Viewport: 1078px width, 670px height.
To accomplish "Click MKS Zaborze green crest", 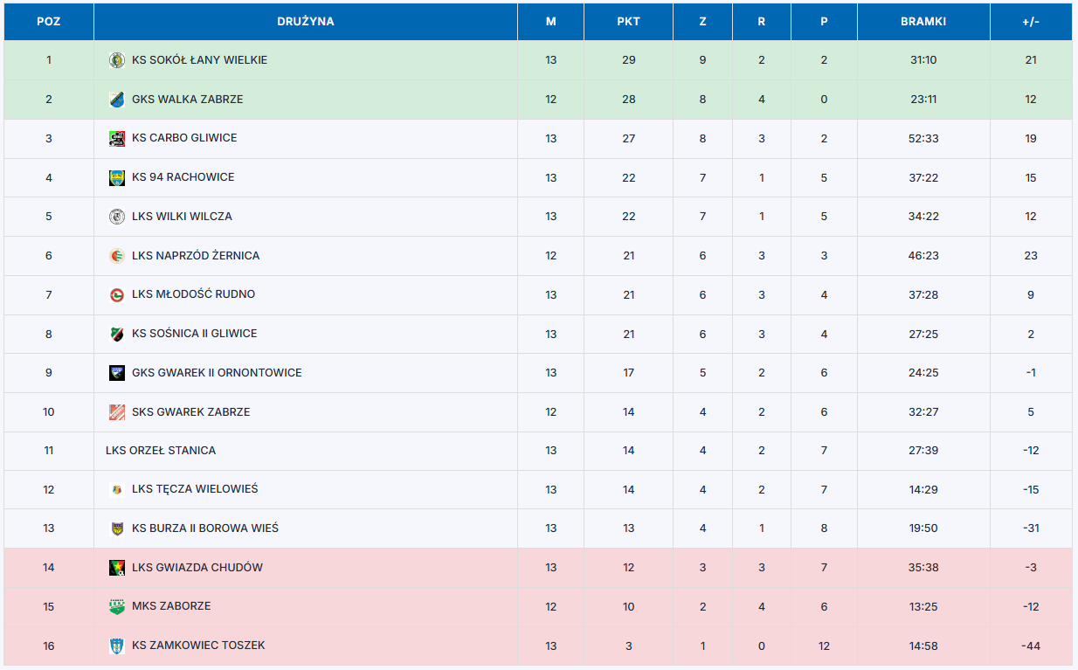I will point(116,606).
